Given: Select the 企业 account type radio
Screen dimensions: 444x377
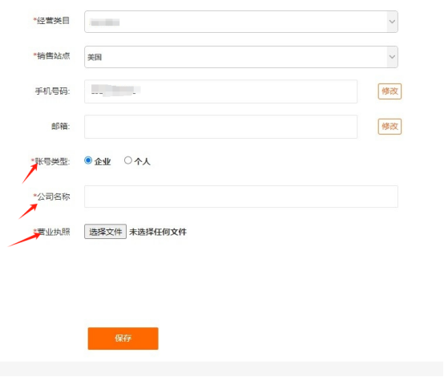Looking at the screenshot, I should click(88, 160).
